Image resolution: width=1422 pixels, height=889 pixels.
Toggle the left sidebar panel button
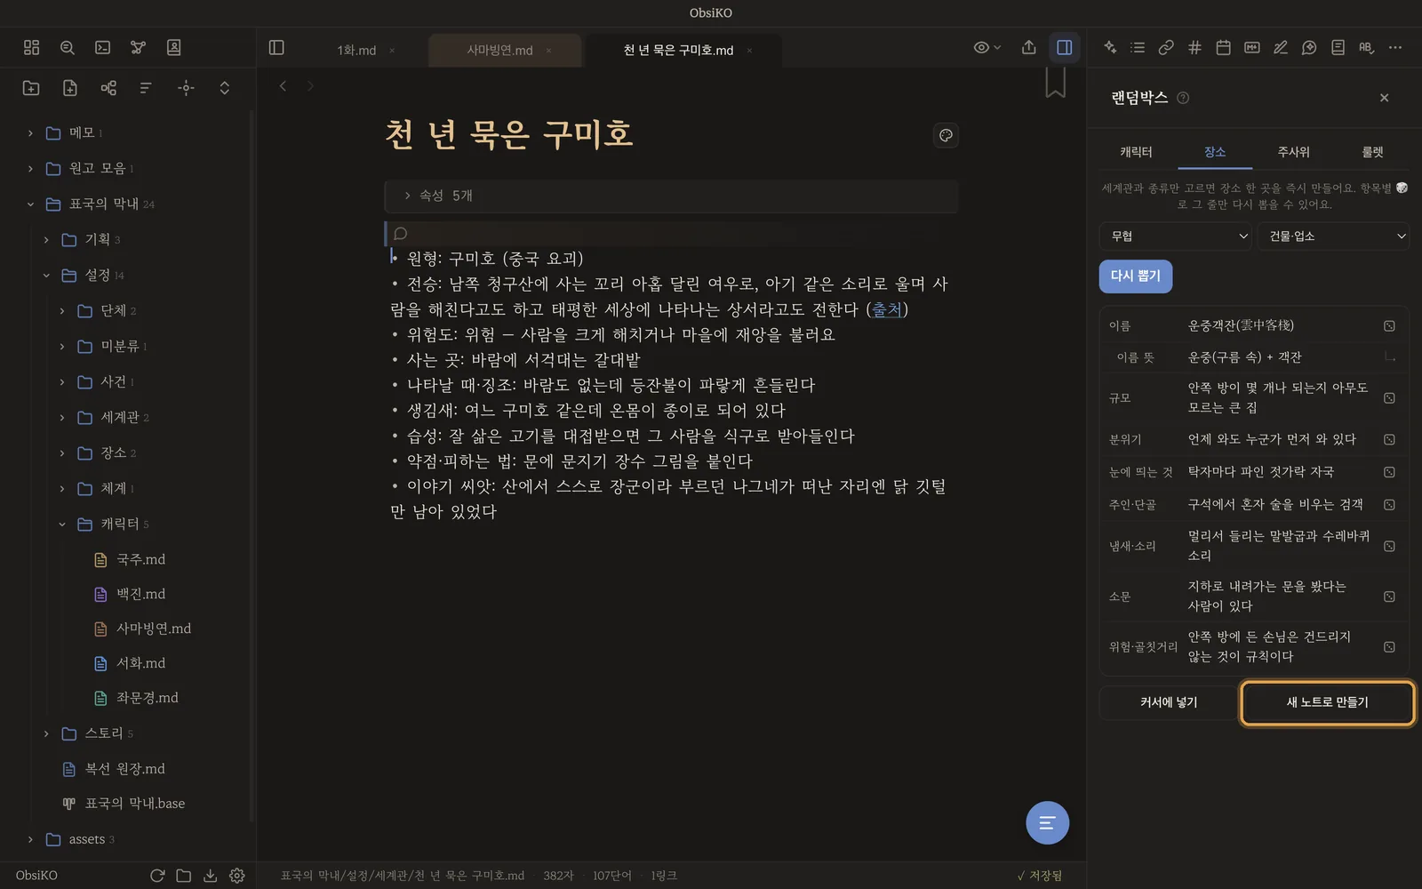pyautogui.click(x=276, y=48)
